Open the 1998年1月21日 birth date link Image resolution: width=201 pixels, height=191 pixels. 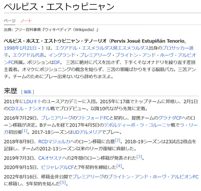20,48
